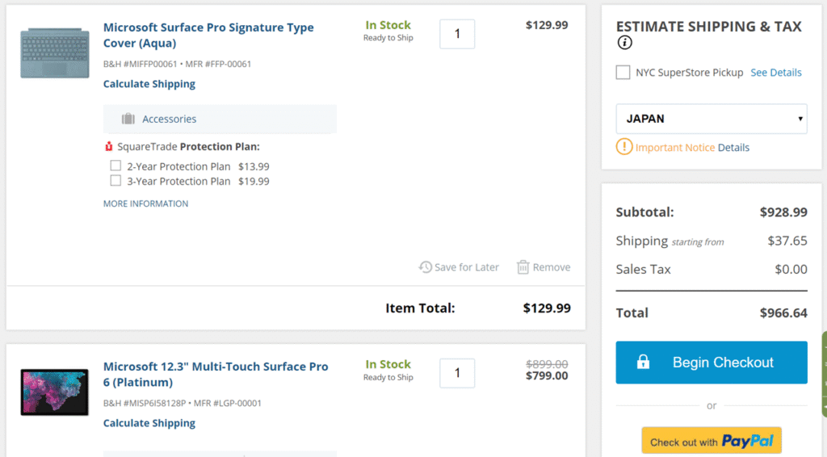Click Calculate Shipping for Surface Pro 6
827x457 pixels.
coord(149,423)
